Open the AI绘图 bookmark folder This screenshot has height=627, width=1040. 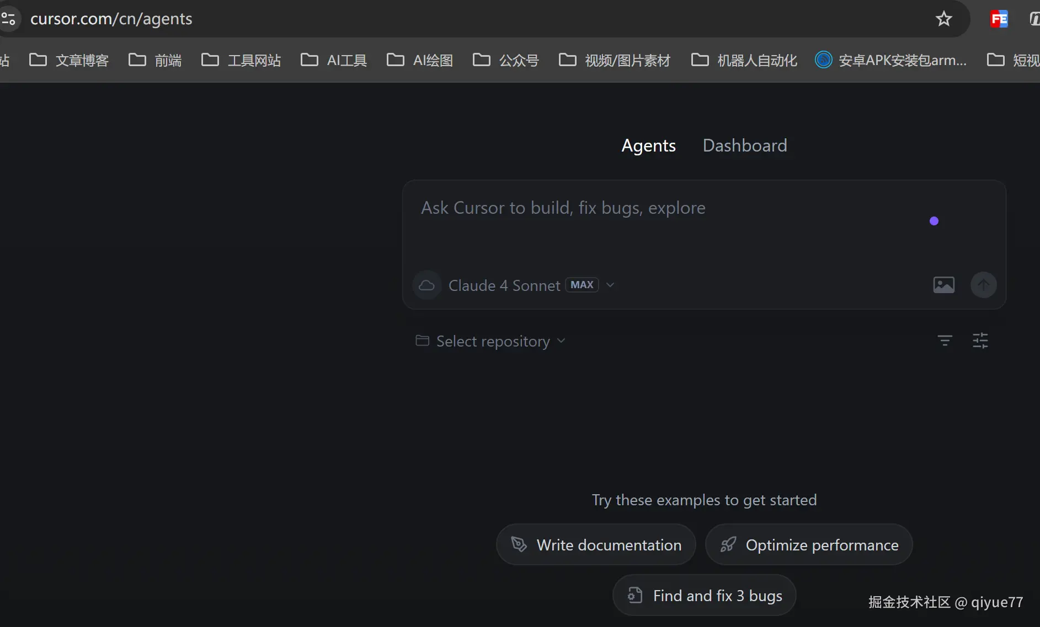coord(420,60)
